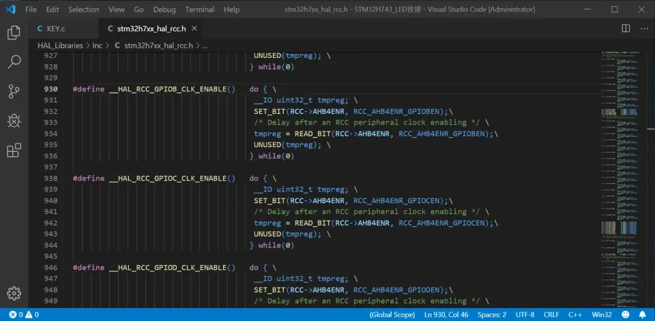Close the stm32h7xx_hal_rcc.h tab
The height and width of the screenshot is (321, 655).
tap(194, 29)
